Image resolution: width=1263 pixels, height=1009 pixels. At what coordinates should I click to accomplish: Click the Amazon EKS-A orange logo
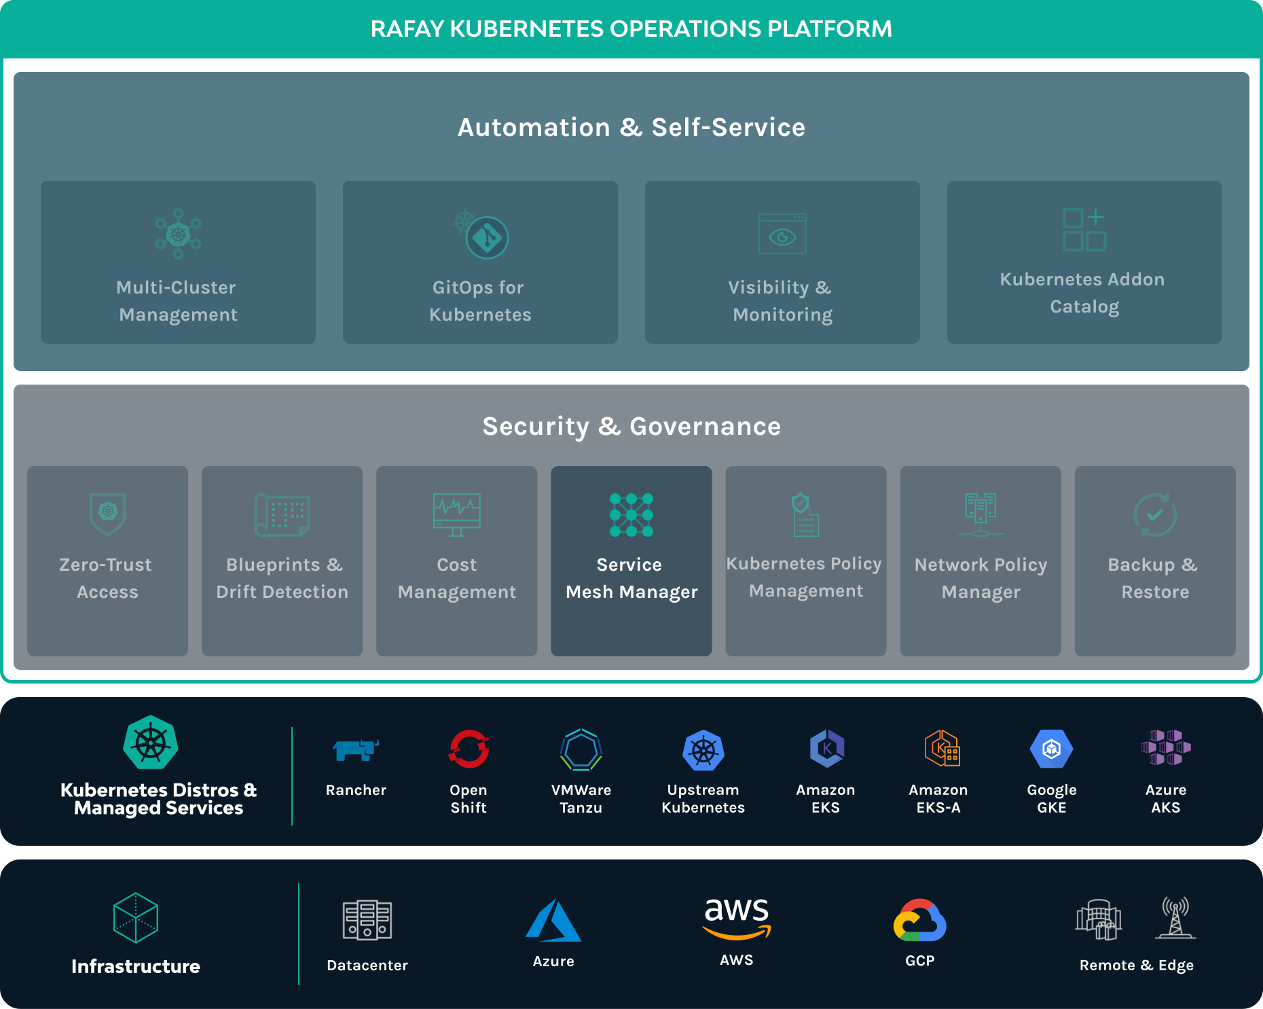(x=942, y=748)
